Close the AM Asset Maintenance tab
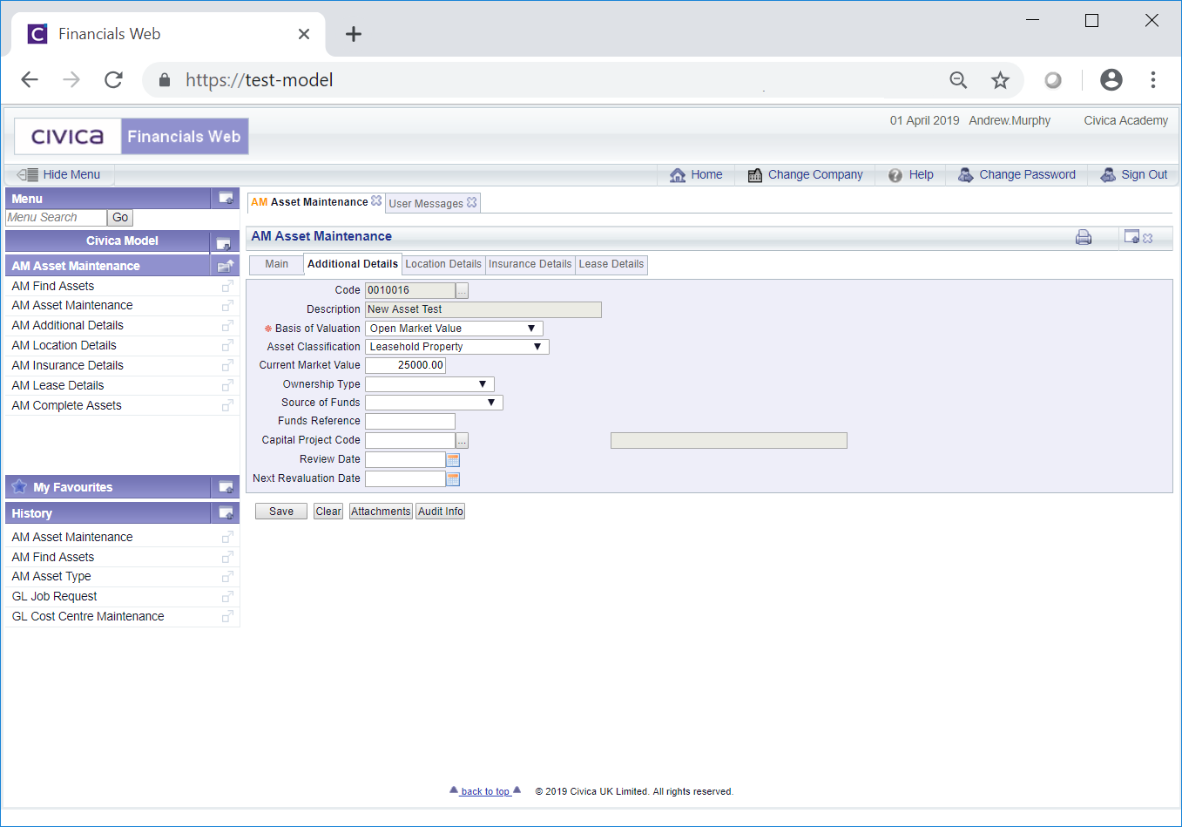 [376, 201]
